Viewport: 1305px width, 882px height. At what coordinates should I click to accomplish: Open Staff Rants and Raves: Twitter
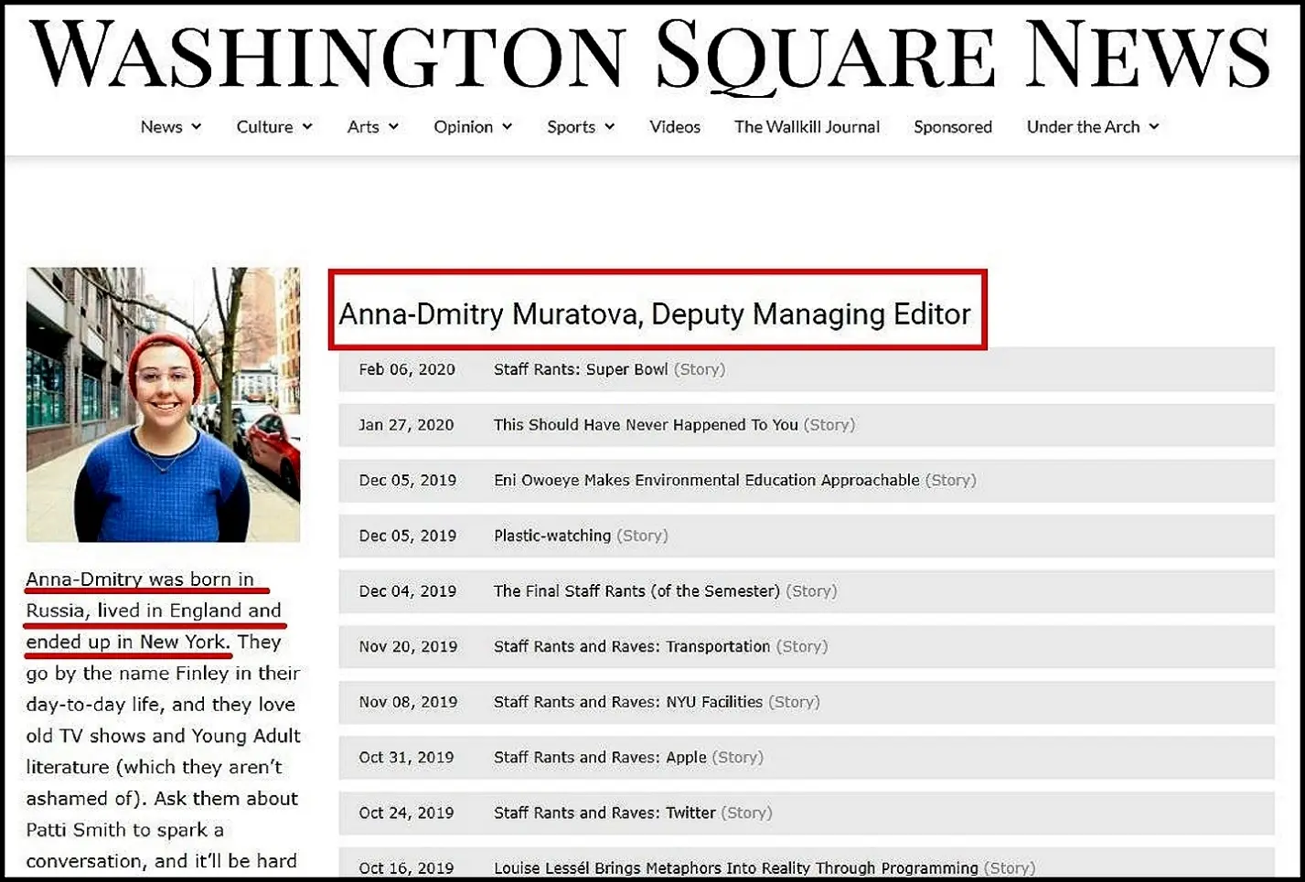point(604,813)
